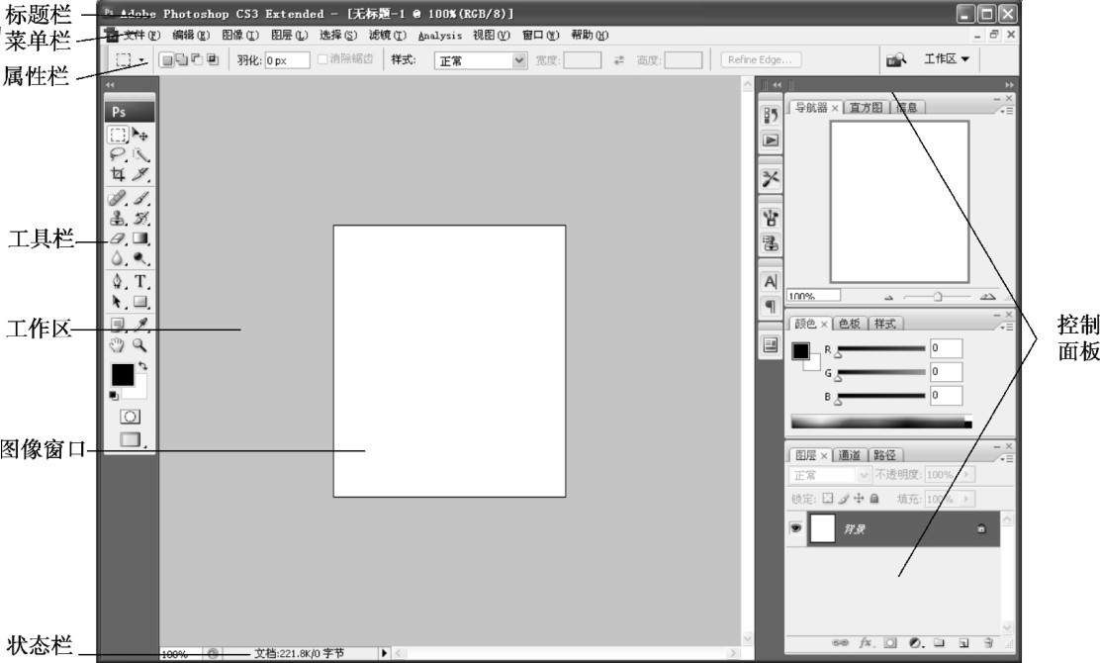The height and width of the screenshot is (663, 1100).
Task: Open the Actions panel icon
Action: point(771,141)
